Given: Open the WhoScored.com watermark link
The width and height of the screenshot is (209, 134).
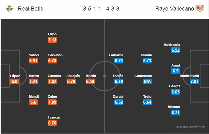Looking at the screenshot, I should coord(191,127).
